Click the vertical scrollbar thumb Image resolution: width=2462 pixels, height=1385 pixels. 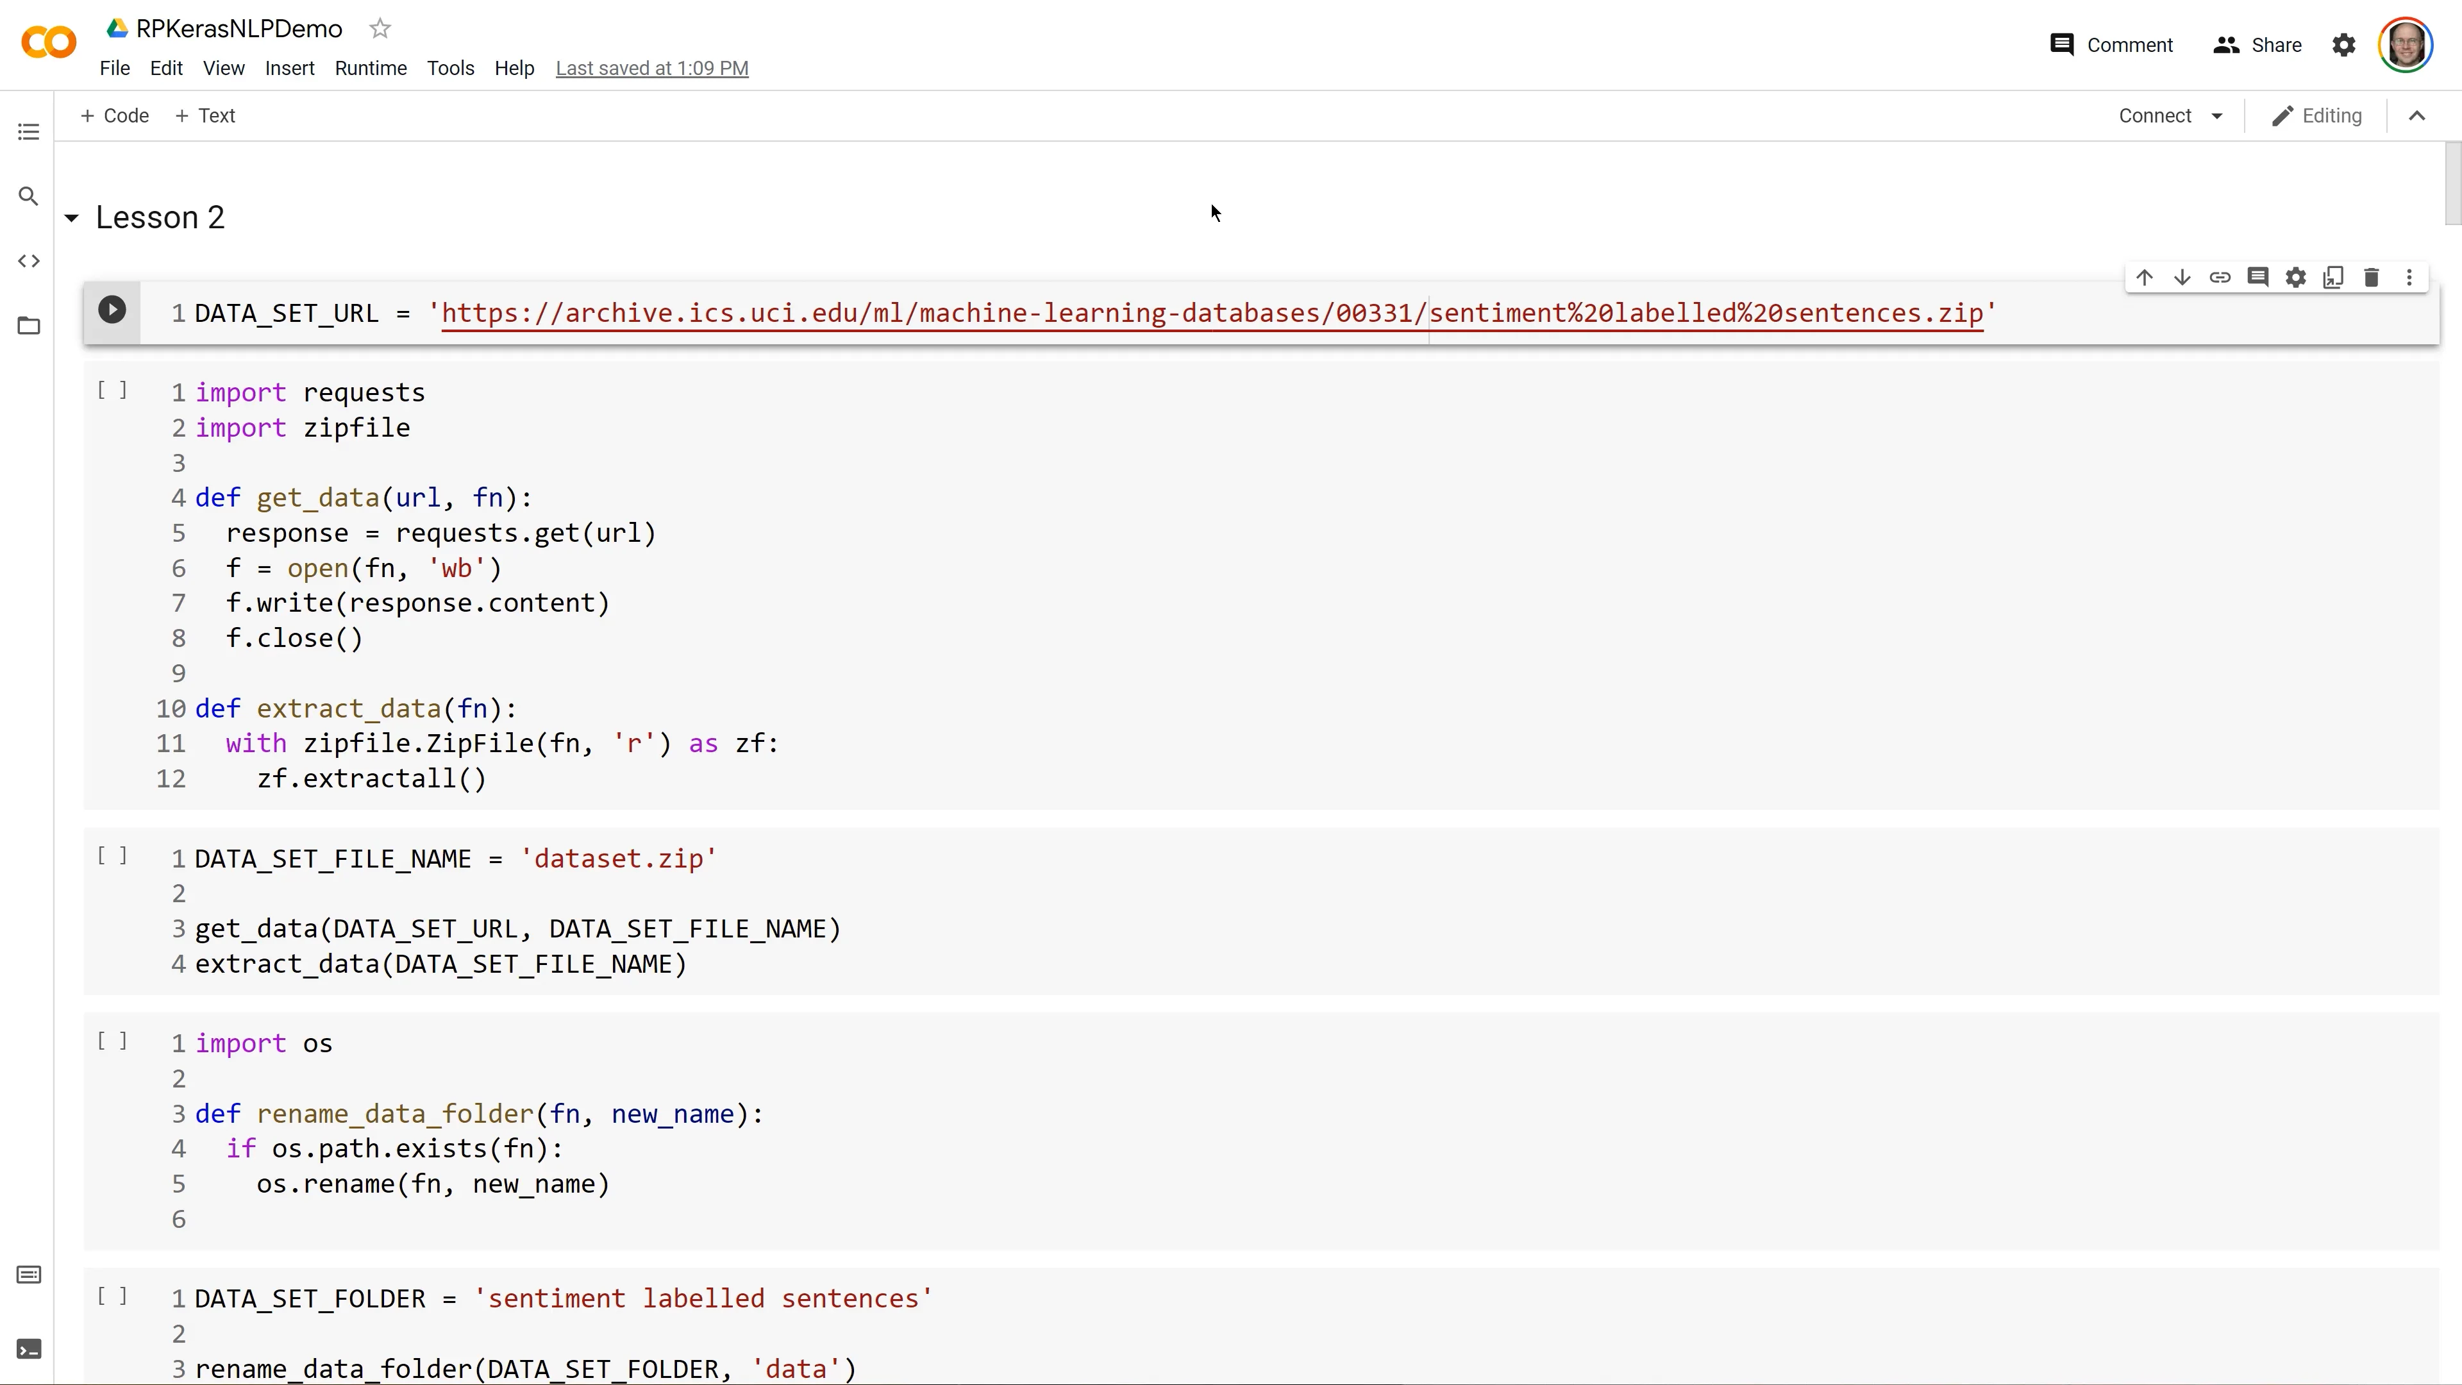(2452, 183)
